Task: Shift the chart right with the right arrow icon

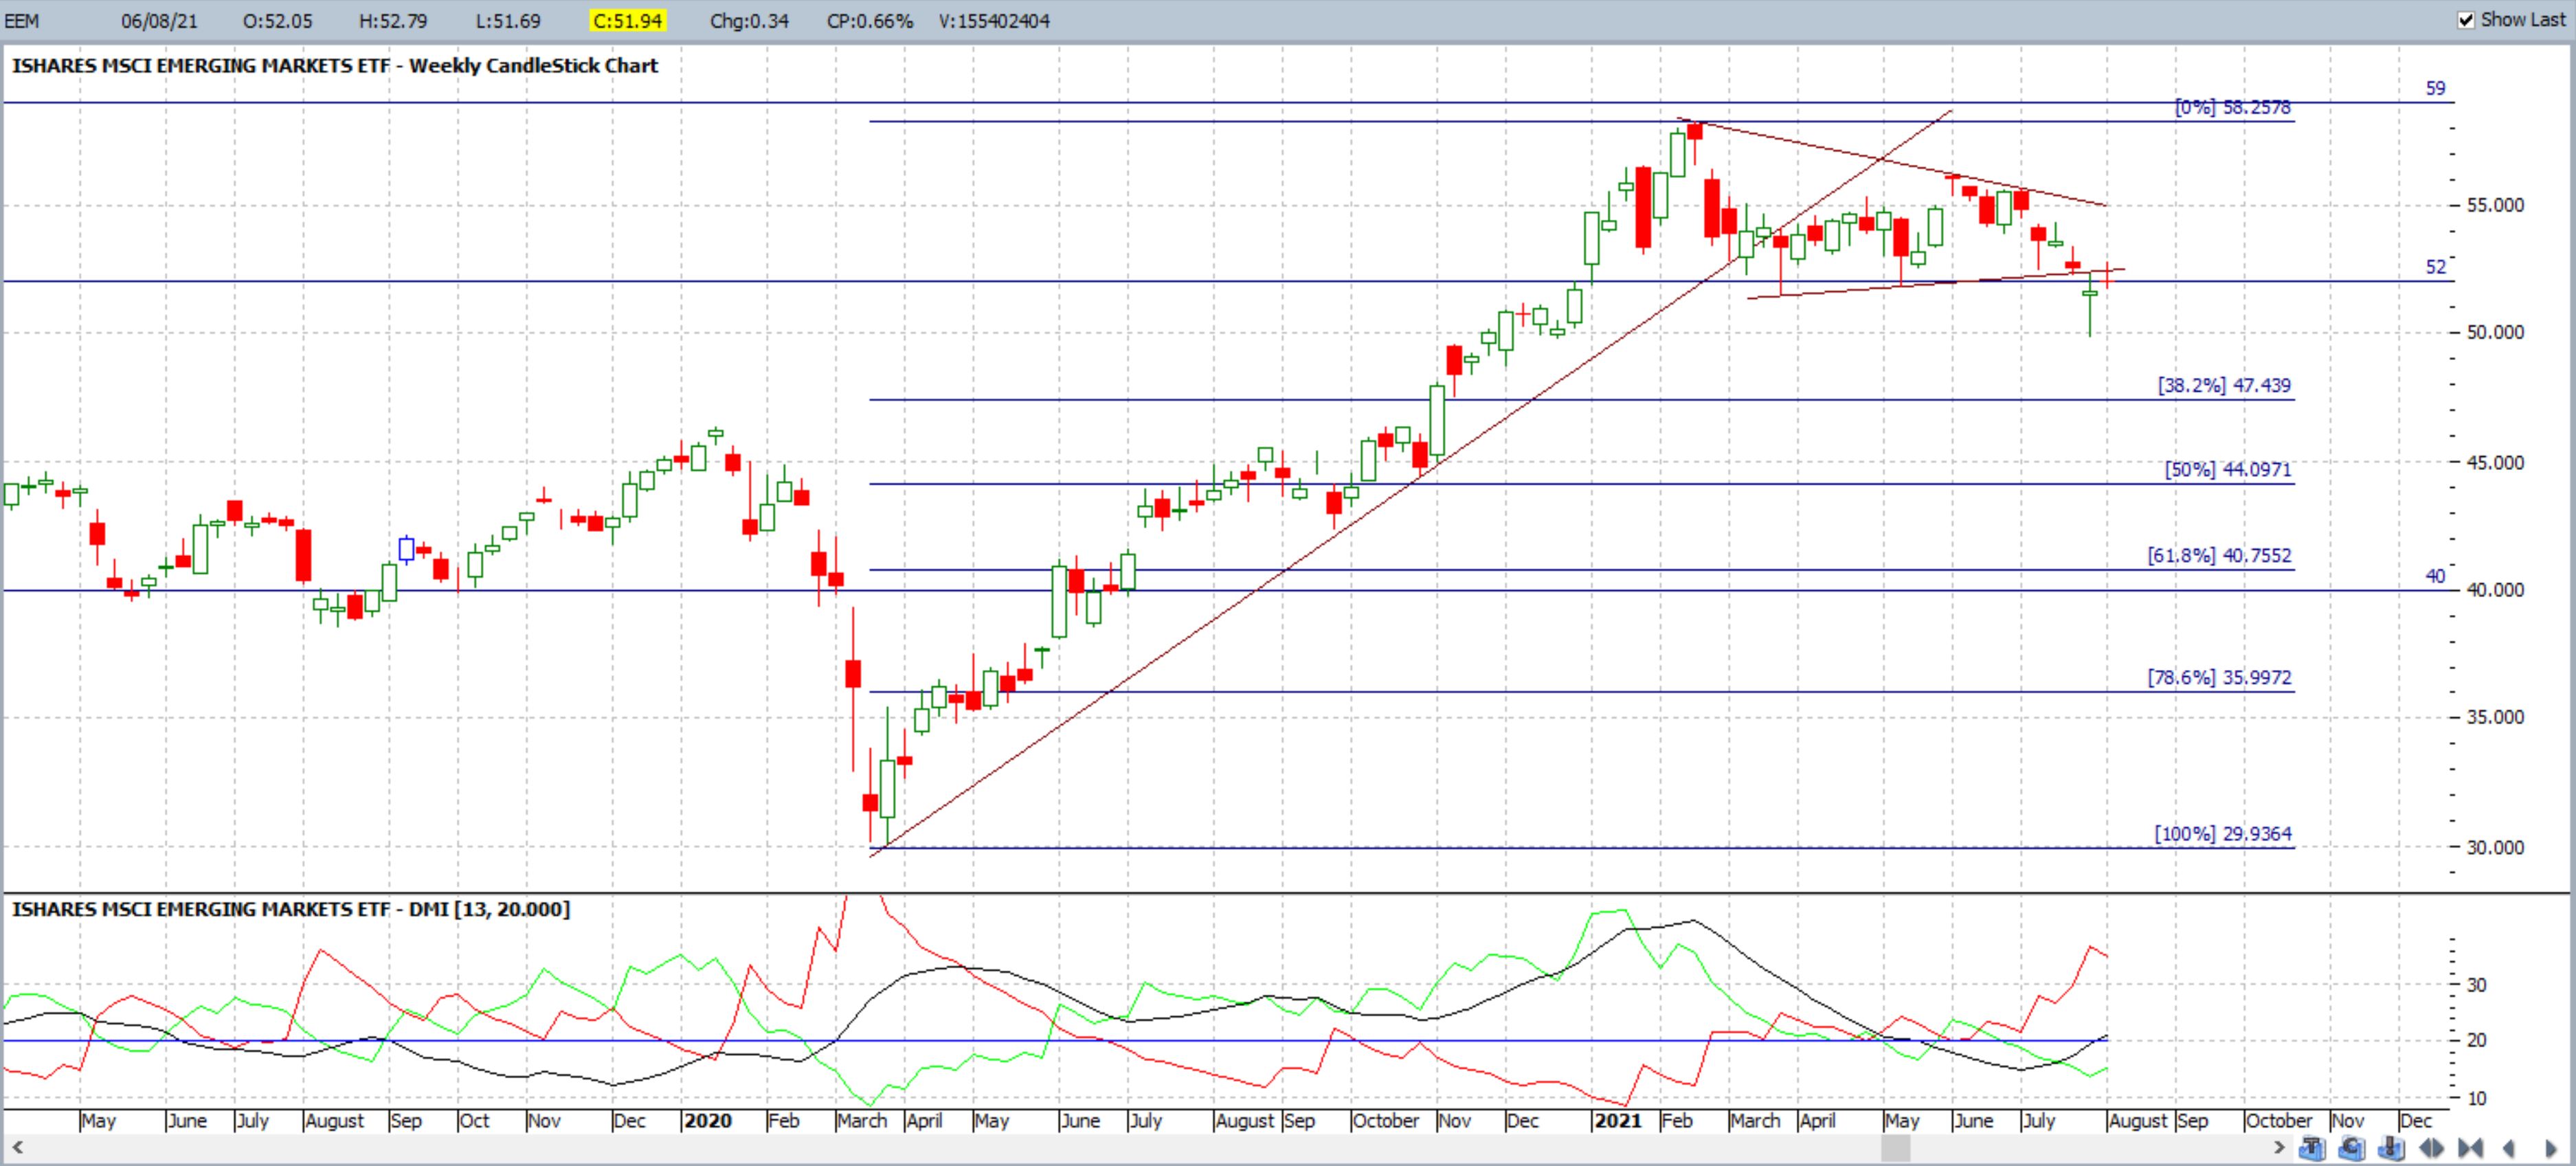Action: pos(2551,1148)
